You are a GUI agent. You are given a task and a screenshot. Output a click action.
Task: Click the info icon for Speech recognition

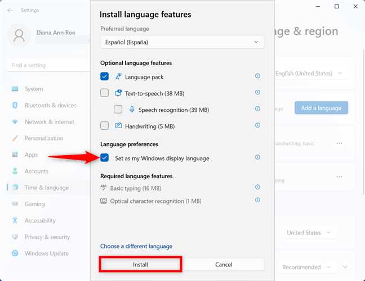pos(257,108)
